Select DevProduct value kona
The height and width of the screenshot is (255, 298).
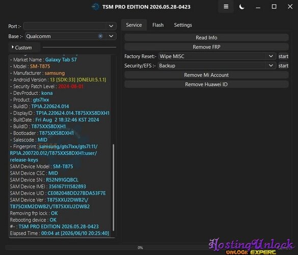tap(47, 93)
